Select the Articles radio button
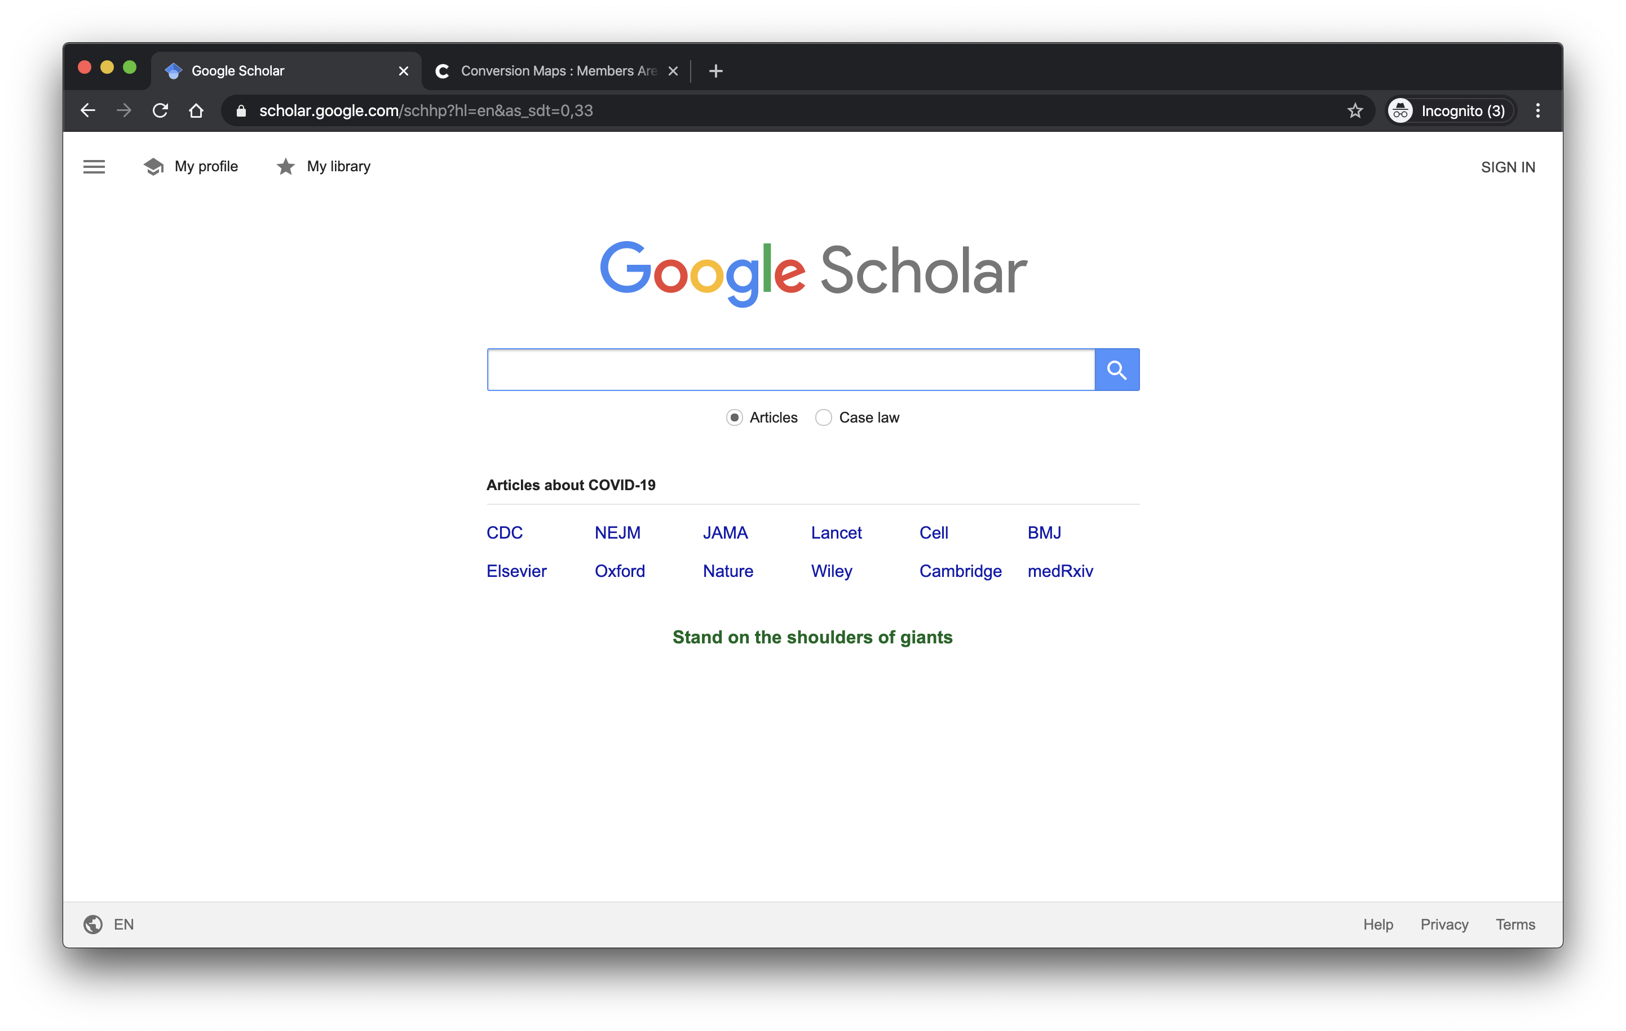Image resolution: width=1626 pixels, height=1031 pixels. point(734,417)
